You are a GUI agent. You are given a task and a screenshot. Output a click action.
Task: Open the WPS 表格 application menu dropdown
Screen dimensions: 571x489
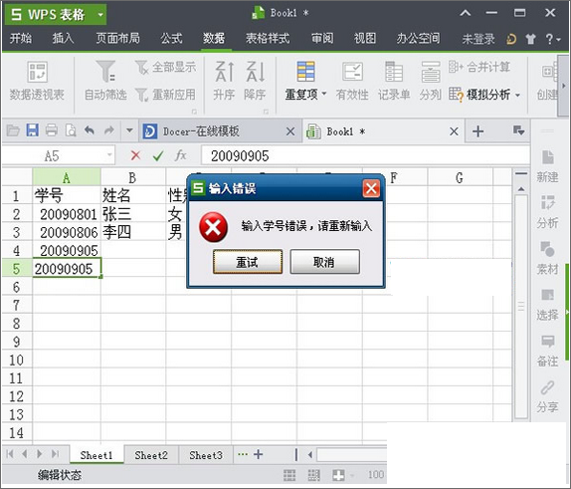tap(100, 15)
